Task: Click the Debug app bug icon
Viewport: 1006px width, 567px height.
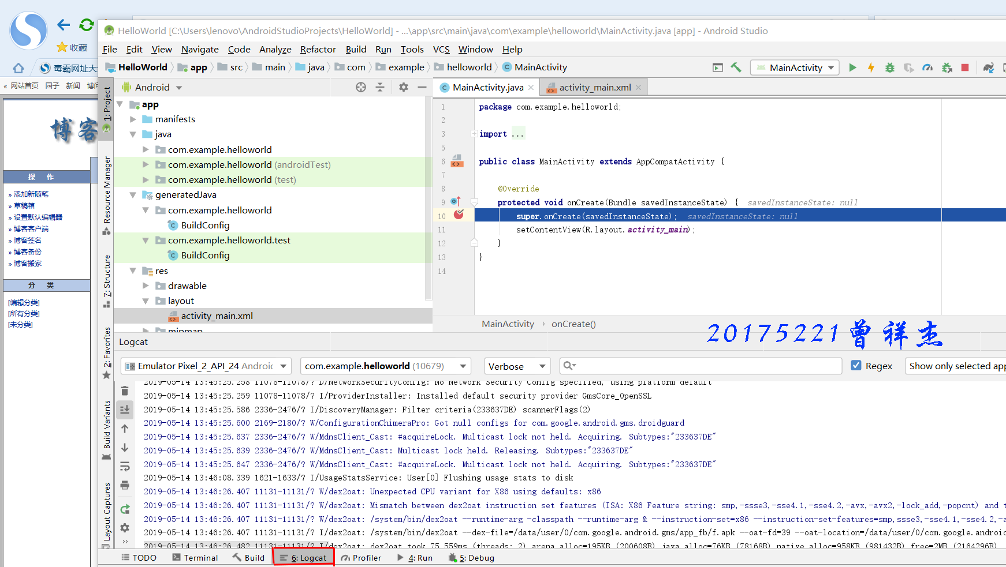Action: pos(890,67)
